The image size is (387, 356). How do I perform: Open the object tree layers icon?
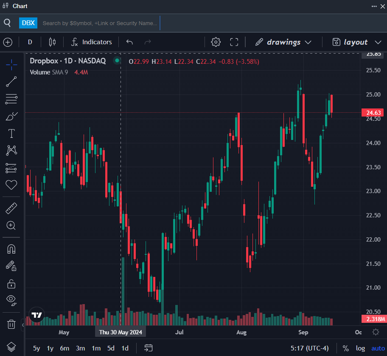click(x=11, y=347)
